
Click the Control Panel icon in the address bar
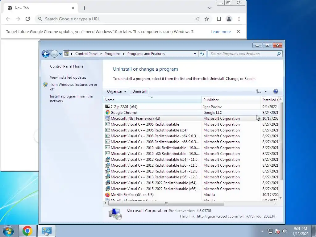click(x=66, y=54)
